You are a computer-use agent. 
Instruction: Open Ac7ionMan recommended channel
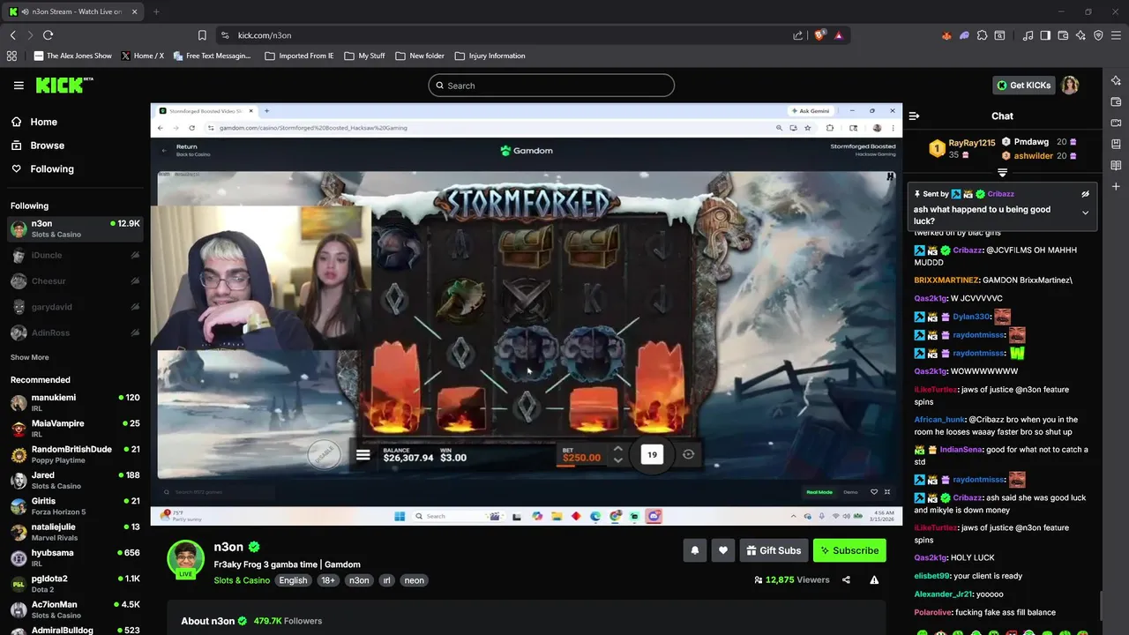click(x=75, y=609)
